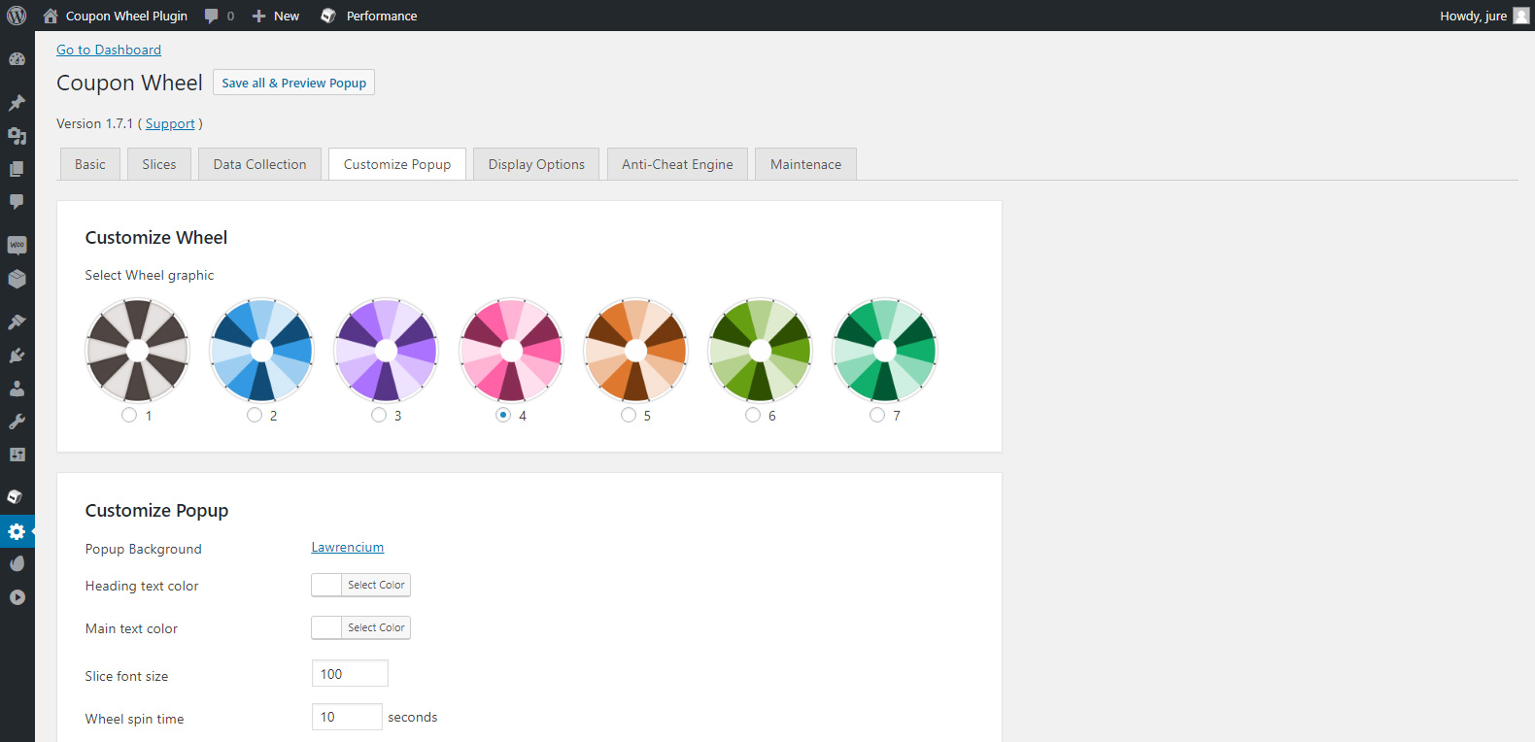
Task: Switch to the Slices tab
Action: [159, 164]
